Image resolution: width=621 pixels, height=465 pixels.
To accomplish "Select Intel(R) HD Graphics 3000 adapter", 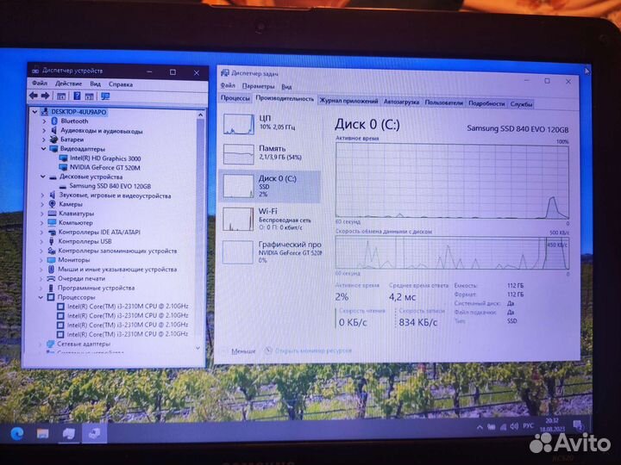I will [x=105, y=158].
